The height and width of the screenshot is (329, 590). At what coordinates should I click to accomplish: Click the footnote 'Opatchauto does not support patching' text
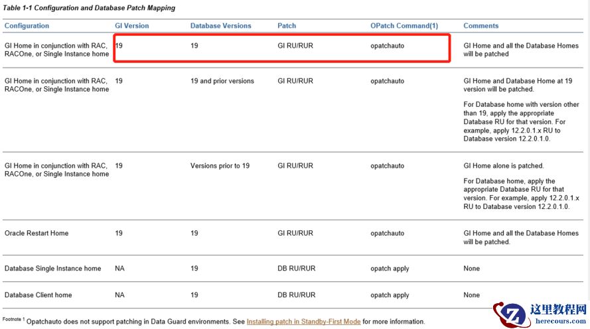[x=226, y=322]
